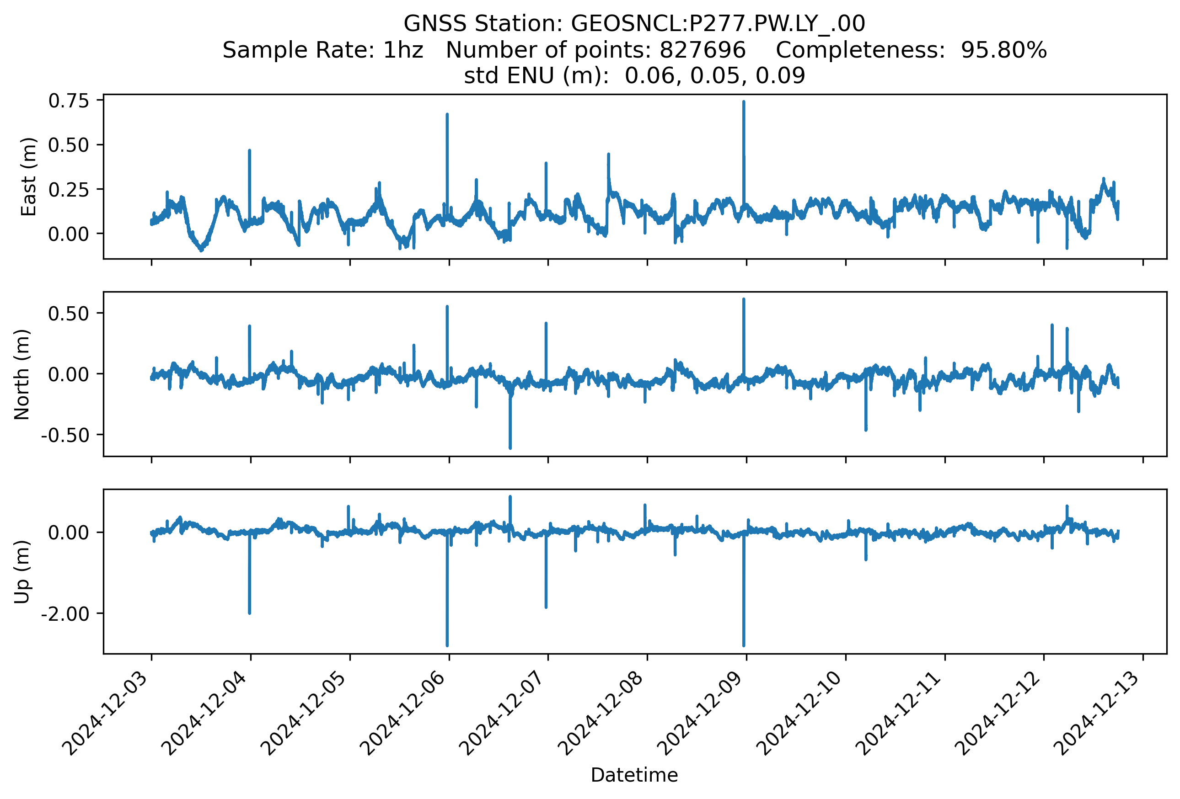Click the North (m) axis label
The width and height of the screenshot is (1180, 799).
coord(22,374)
